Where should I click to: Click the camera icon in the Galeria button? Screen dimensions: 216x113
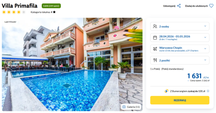pos(124,107)
